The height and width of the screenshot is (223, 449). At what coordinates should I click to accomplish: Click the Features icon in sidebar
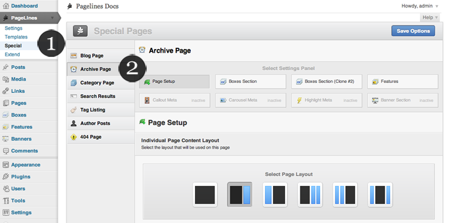pyautogui.click(x=6, y=127)
